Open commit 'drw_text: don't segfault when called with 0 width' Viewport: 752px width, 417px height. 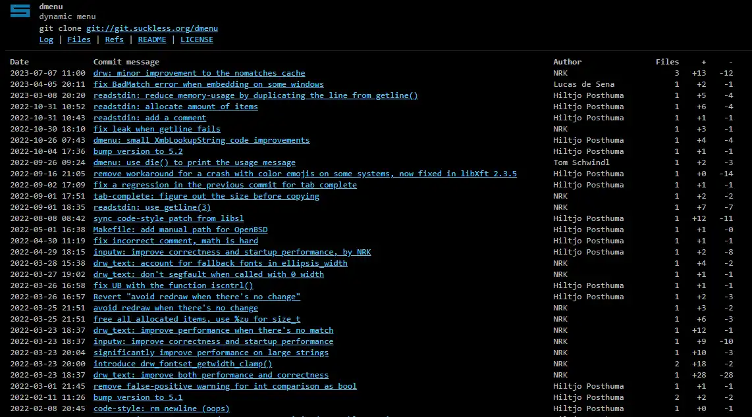click(x=209, y=274)
